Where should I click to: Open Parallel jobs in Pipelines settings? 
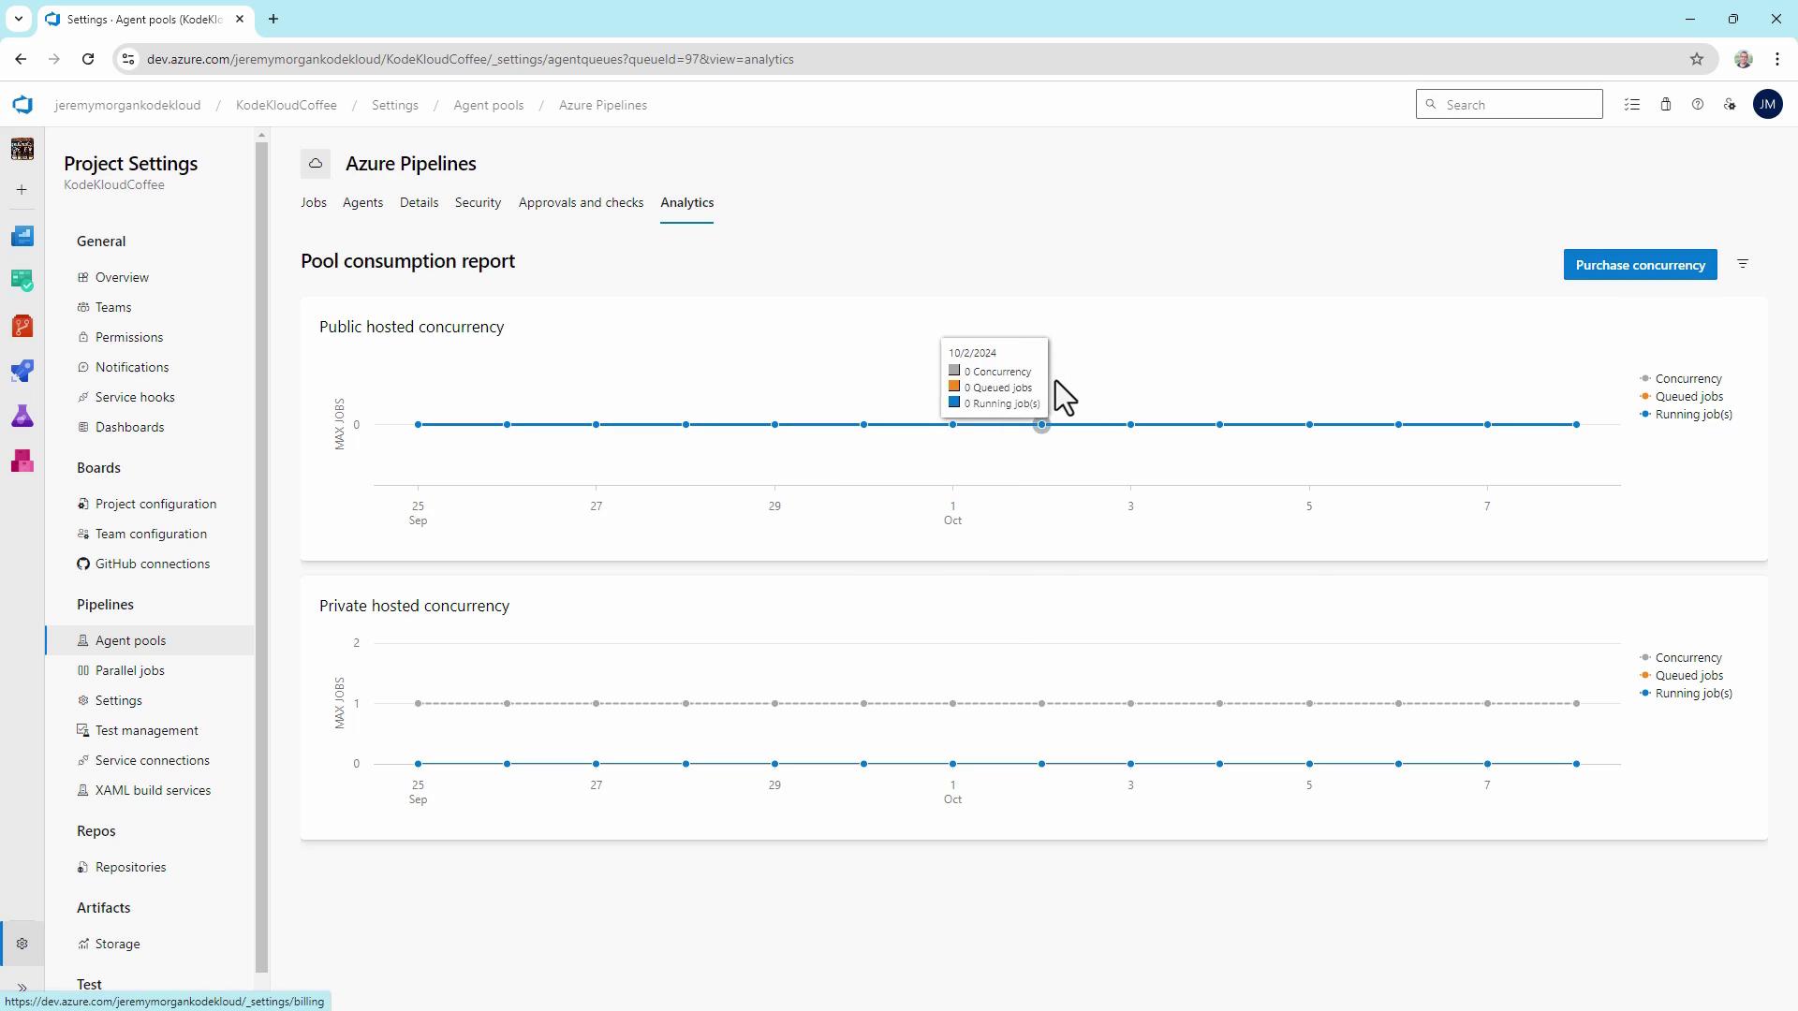tap(129, 671)
